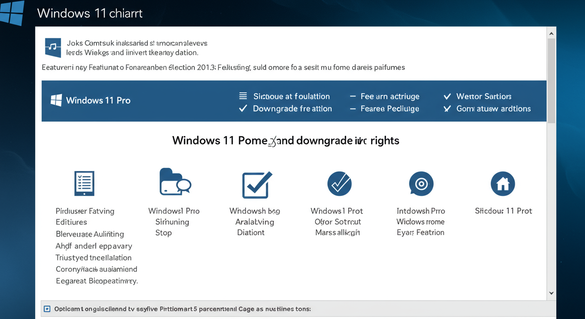Click the 'Wndows1 Prot' label
The height and width of the screenshot is (319, 585).
pos(337,211)
